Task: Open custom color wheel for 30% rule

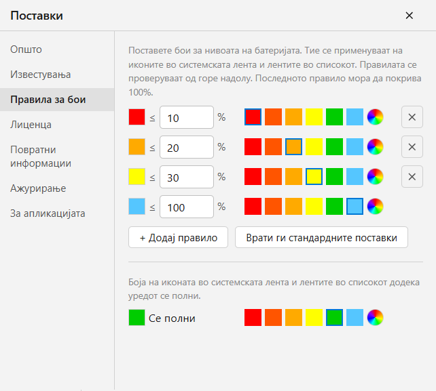Action: pyautogui.click(x=375, y=176)
